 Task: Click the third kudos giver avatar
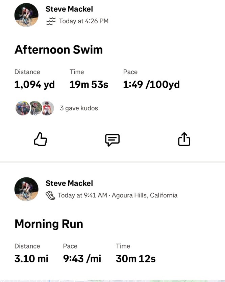tap(47, 108)
